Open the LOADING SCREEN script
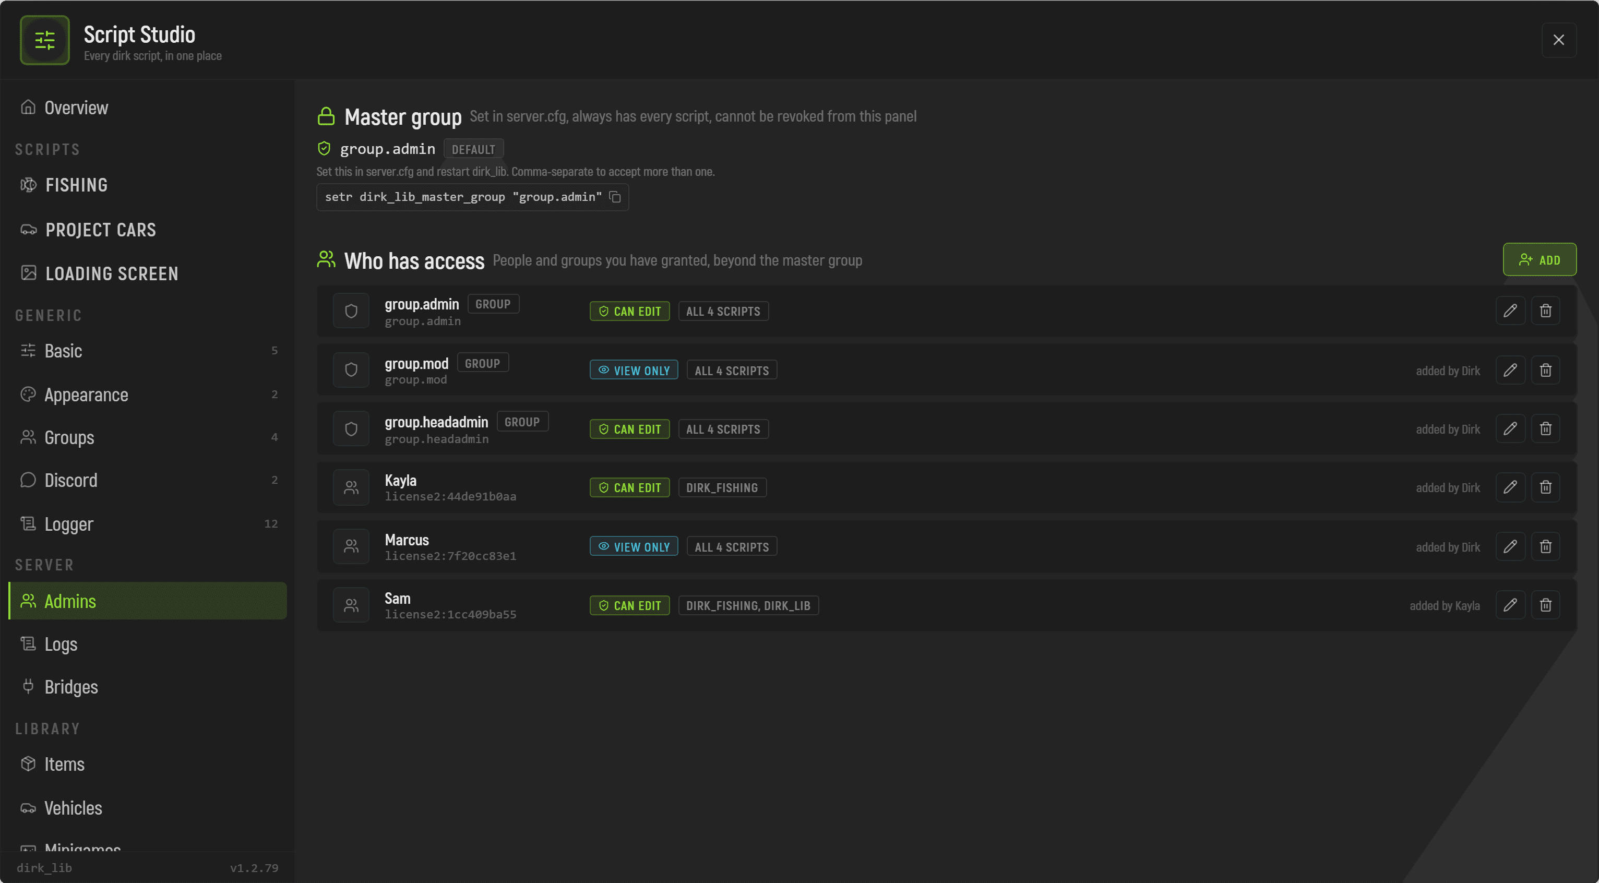This screenshot has width=1599, height=883. pos(147,273)
